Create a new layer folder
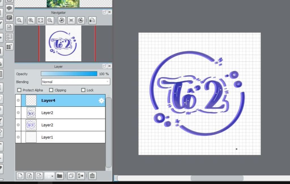Viewport: 290px width, 184px height. [59, 176]
